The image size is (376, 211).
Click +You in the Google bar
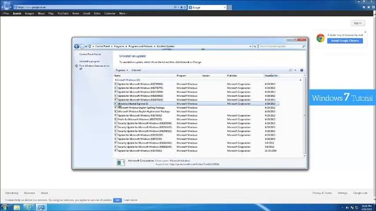[x=5, y=13]
